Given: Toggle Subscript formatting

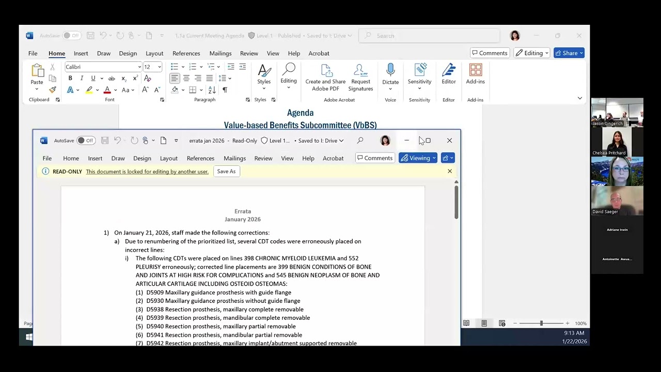Looking at the screenshot, I should click(123, 79).
